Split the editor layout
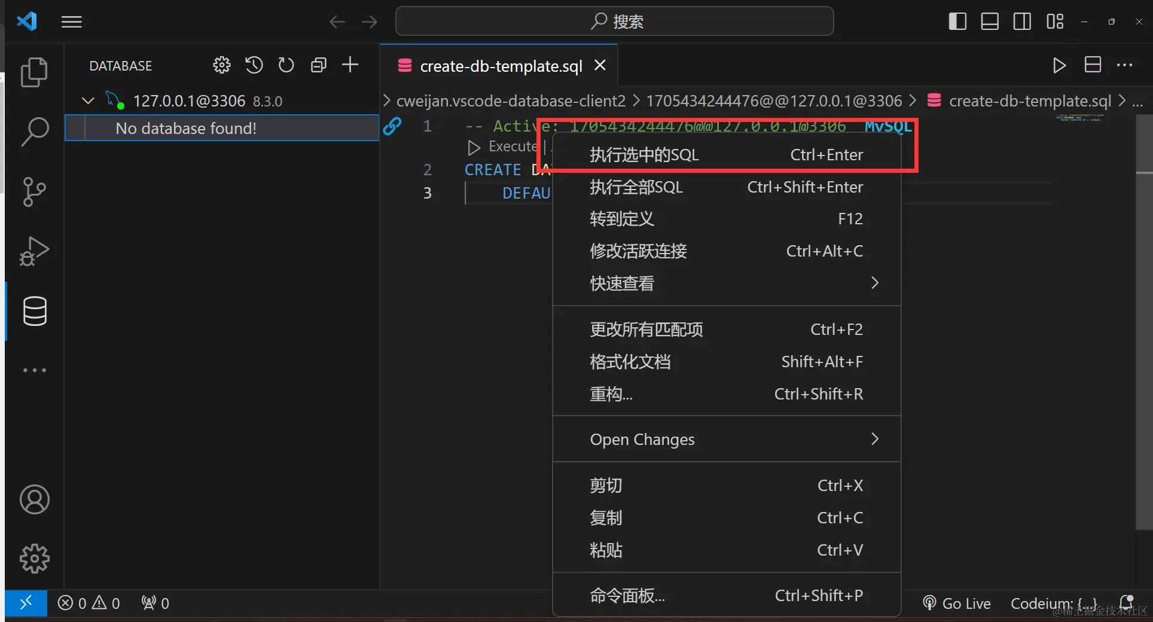The image size is (1153, 622). [1093, 65]
